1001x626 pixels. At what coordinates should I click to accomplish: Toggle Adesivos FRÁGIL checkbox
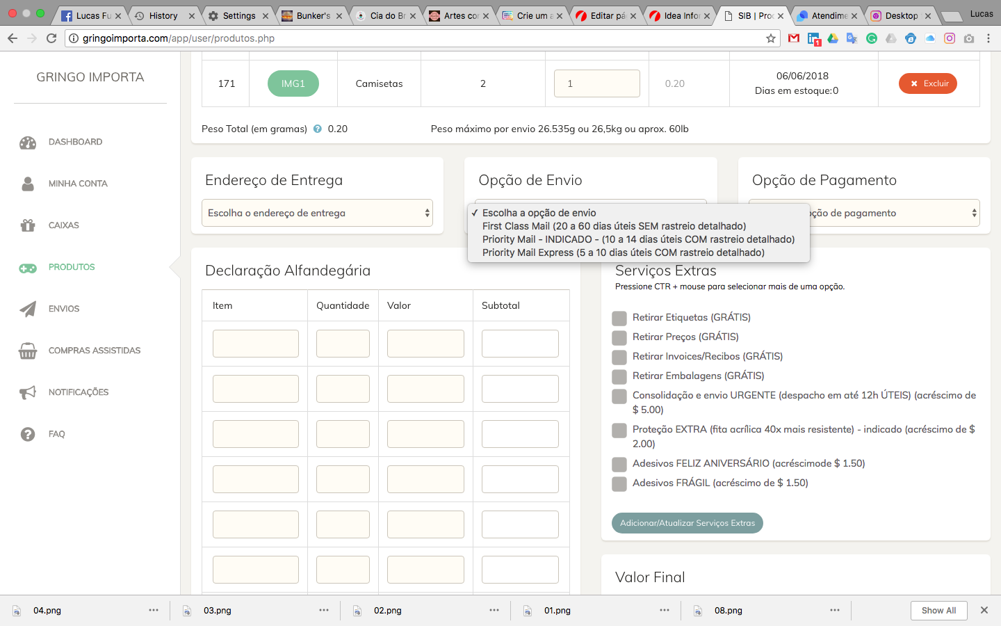[619, 484]
